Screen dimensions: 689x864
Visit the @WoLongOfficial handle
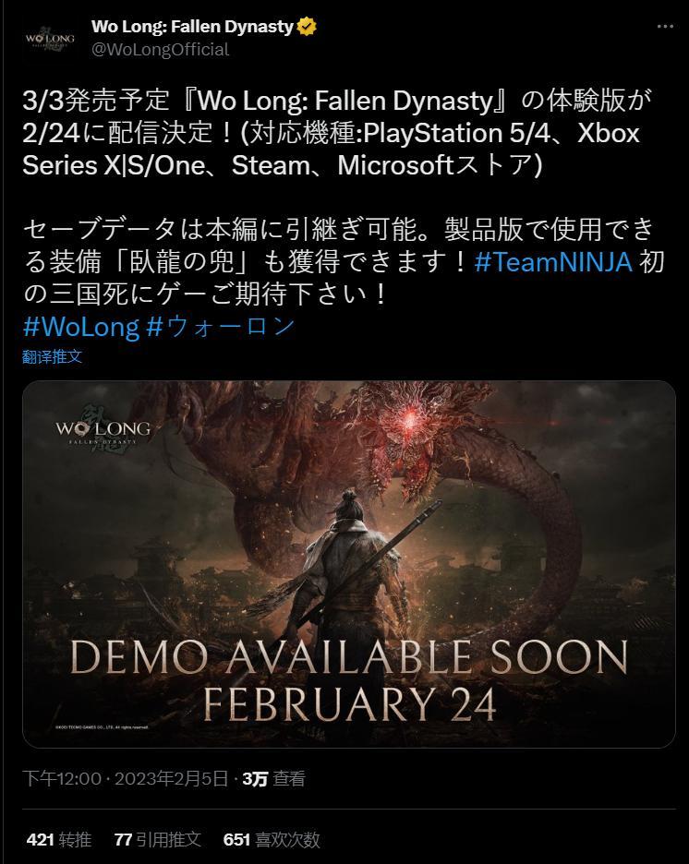[x=160, y=50]
